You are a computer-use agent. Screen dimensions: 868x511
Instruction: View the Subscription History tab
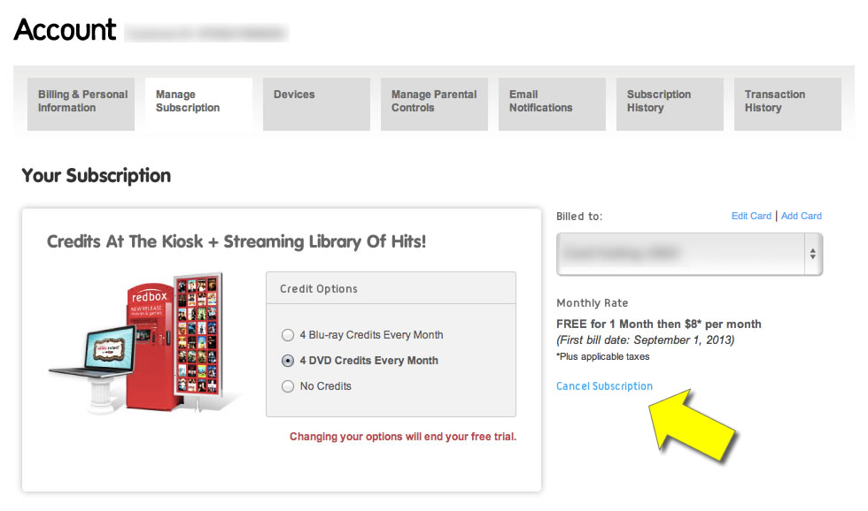pos(670,103)
